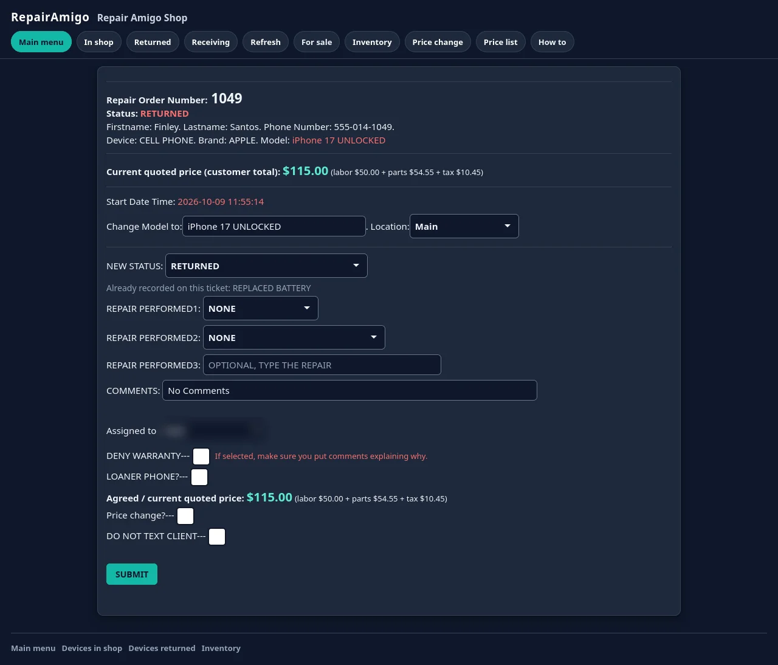This screenshot has width=778, height=665.
Task: Expand the REPAIR PERFORMED1 dropdown
Action: (260, 308)
